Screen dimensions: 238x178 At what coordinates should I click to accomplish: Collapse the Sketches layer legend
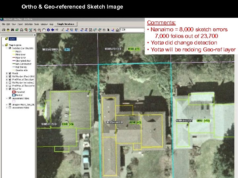[7, 48]
